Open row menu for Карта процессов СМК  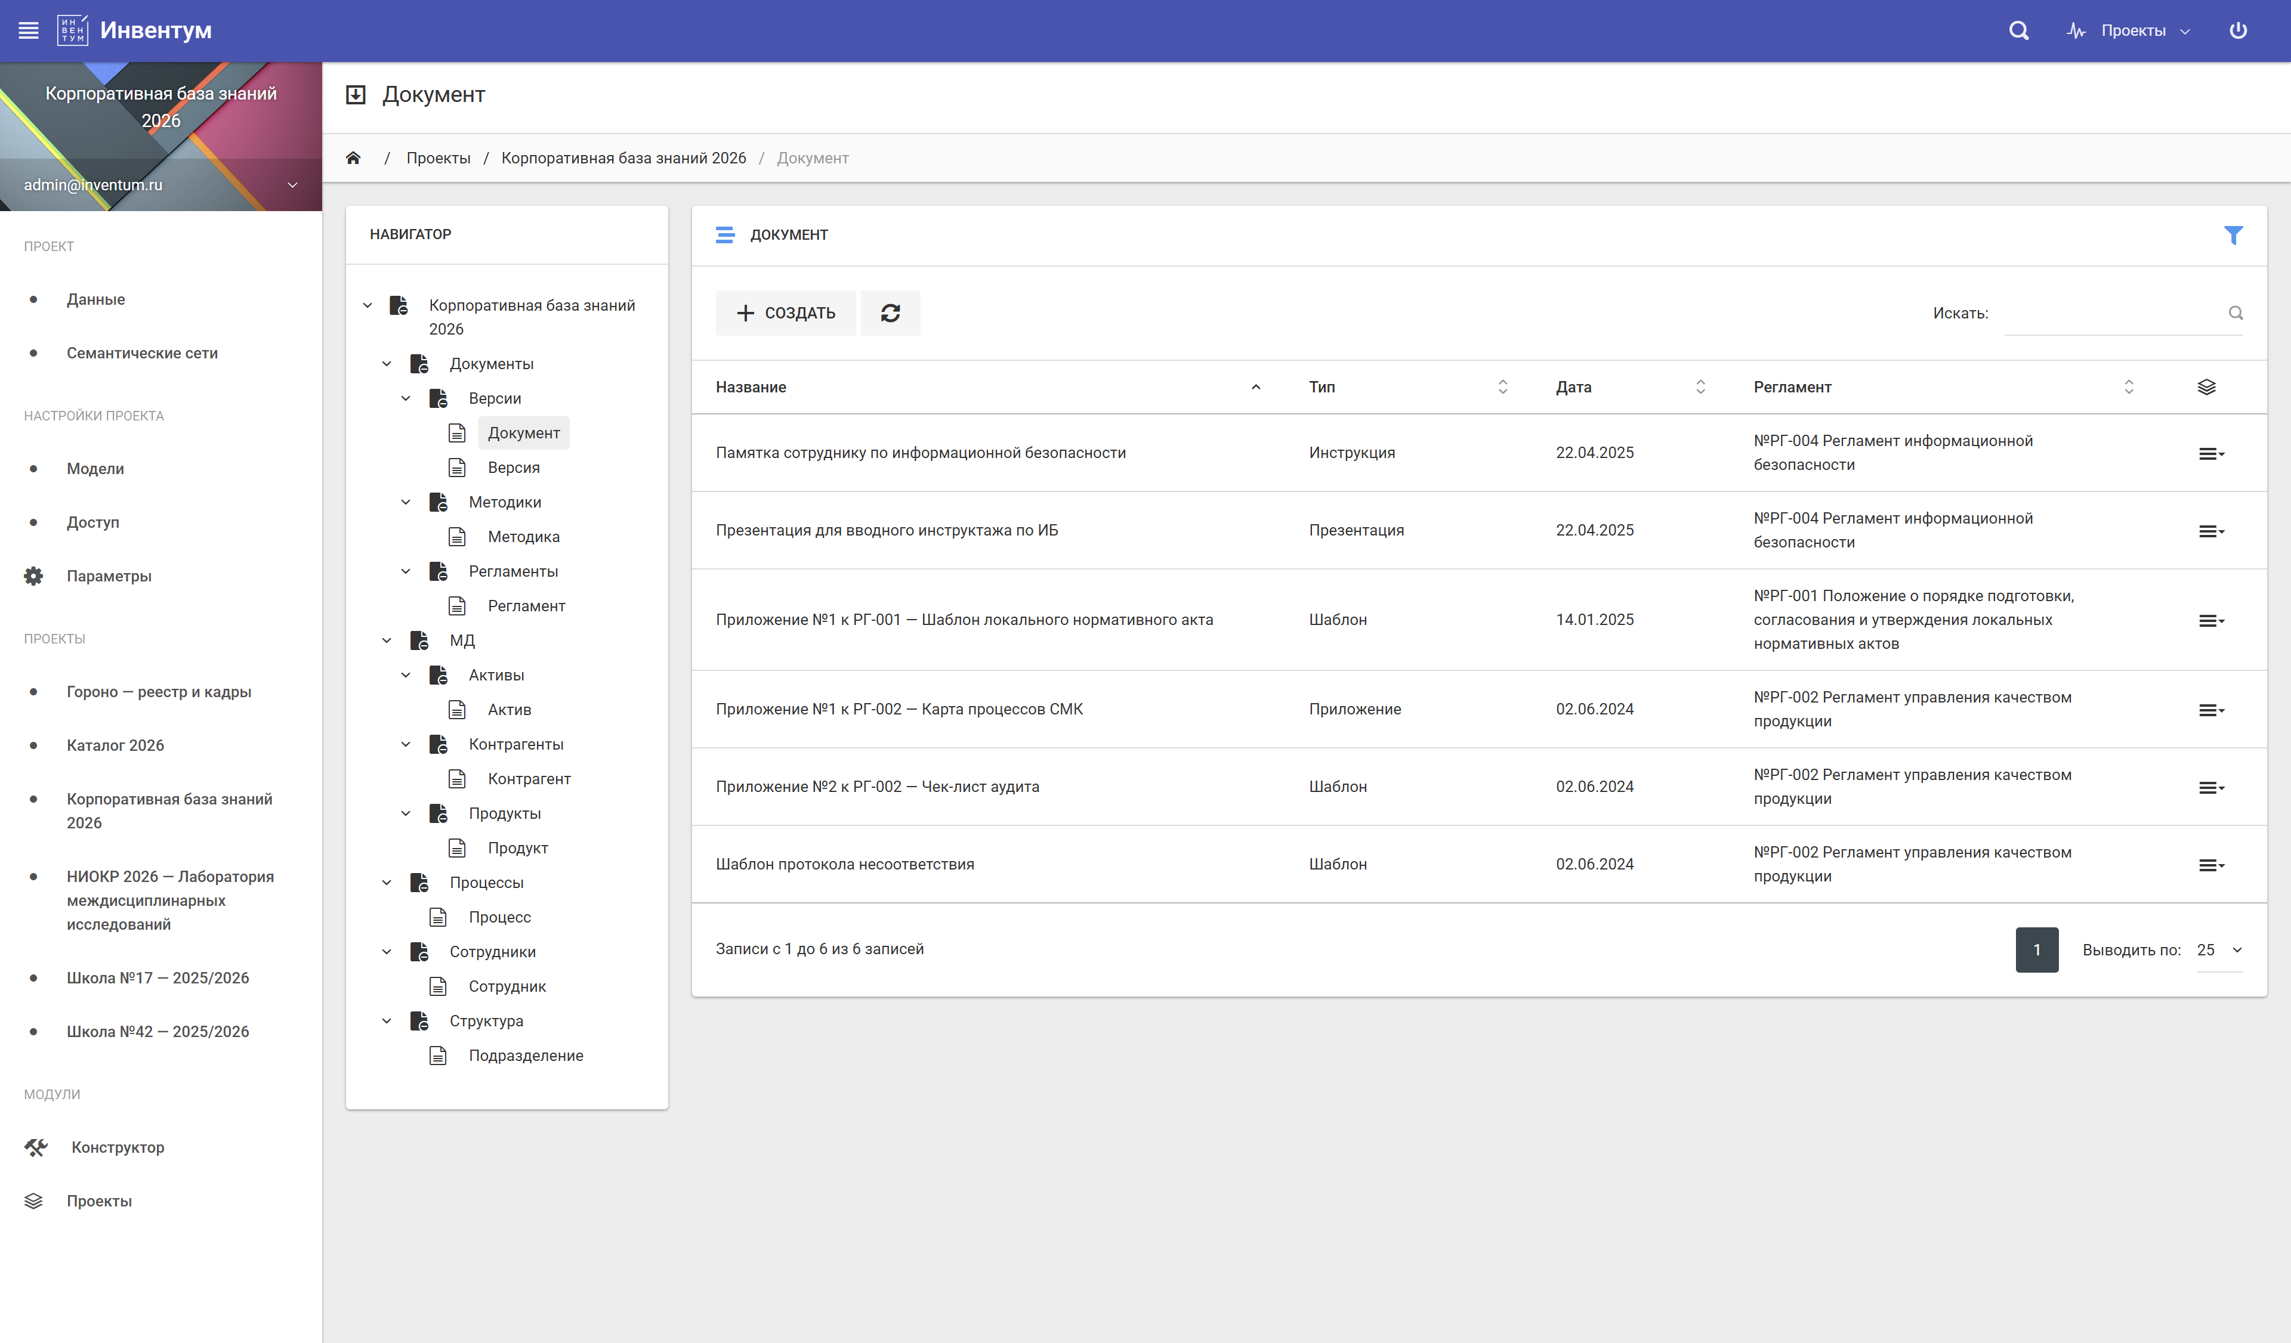click(2211, 710)
